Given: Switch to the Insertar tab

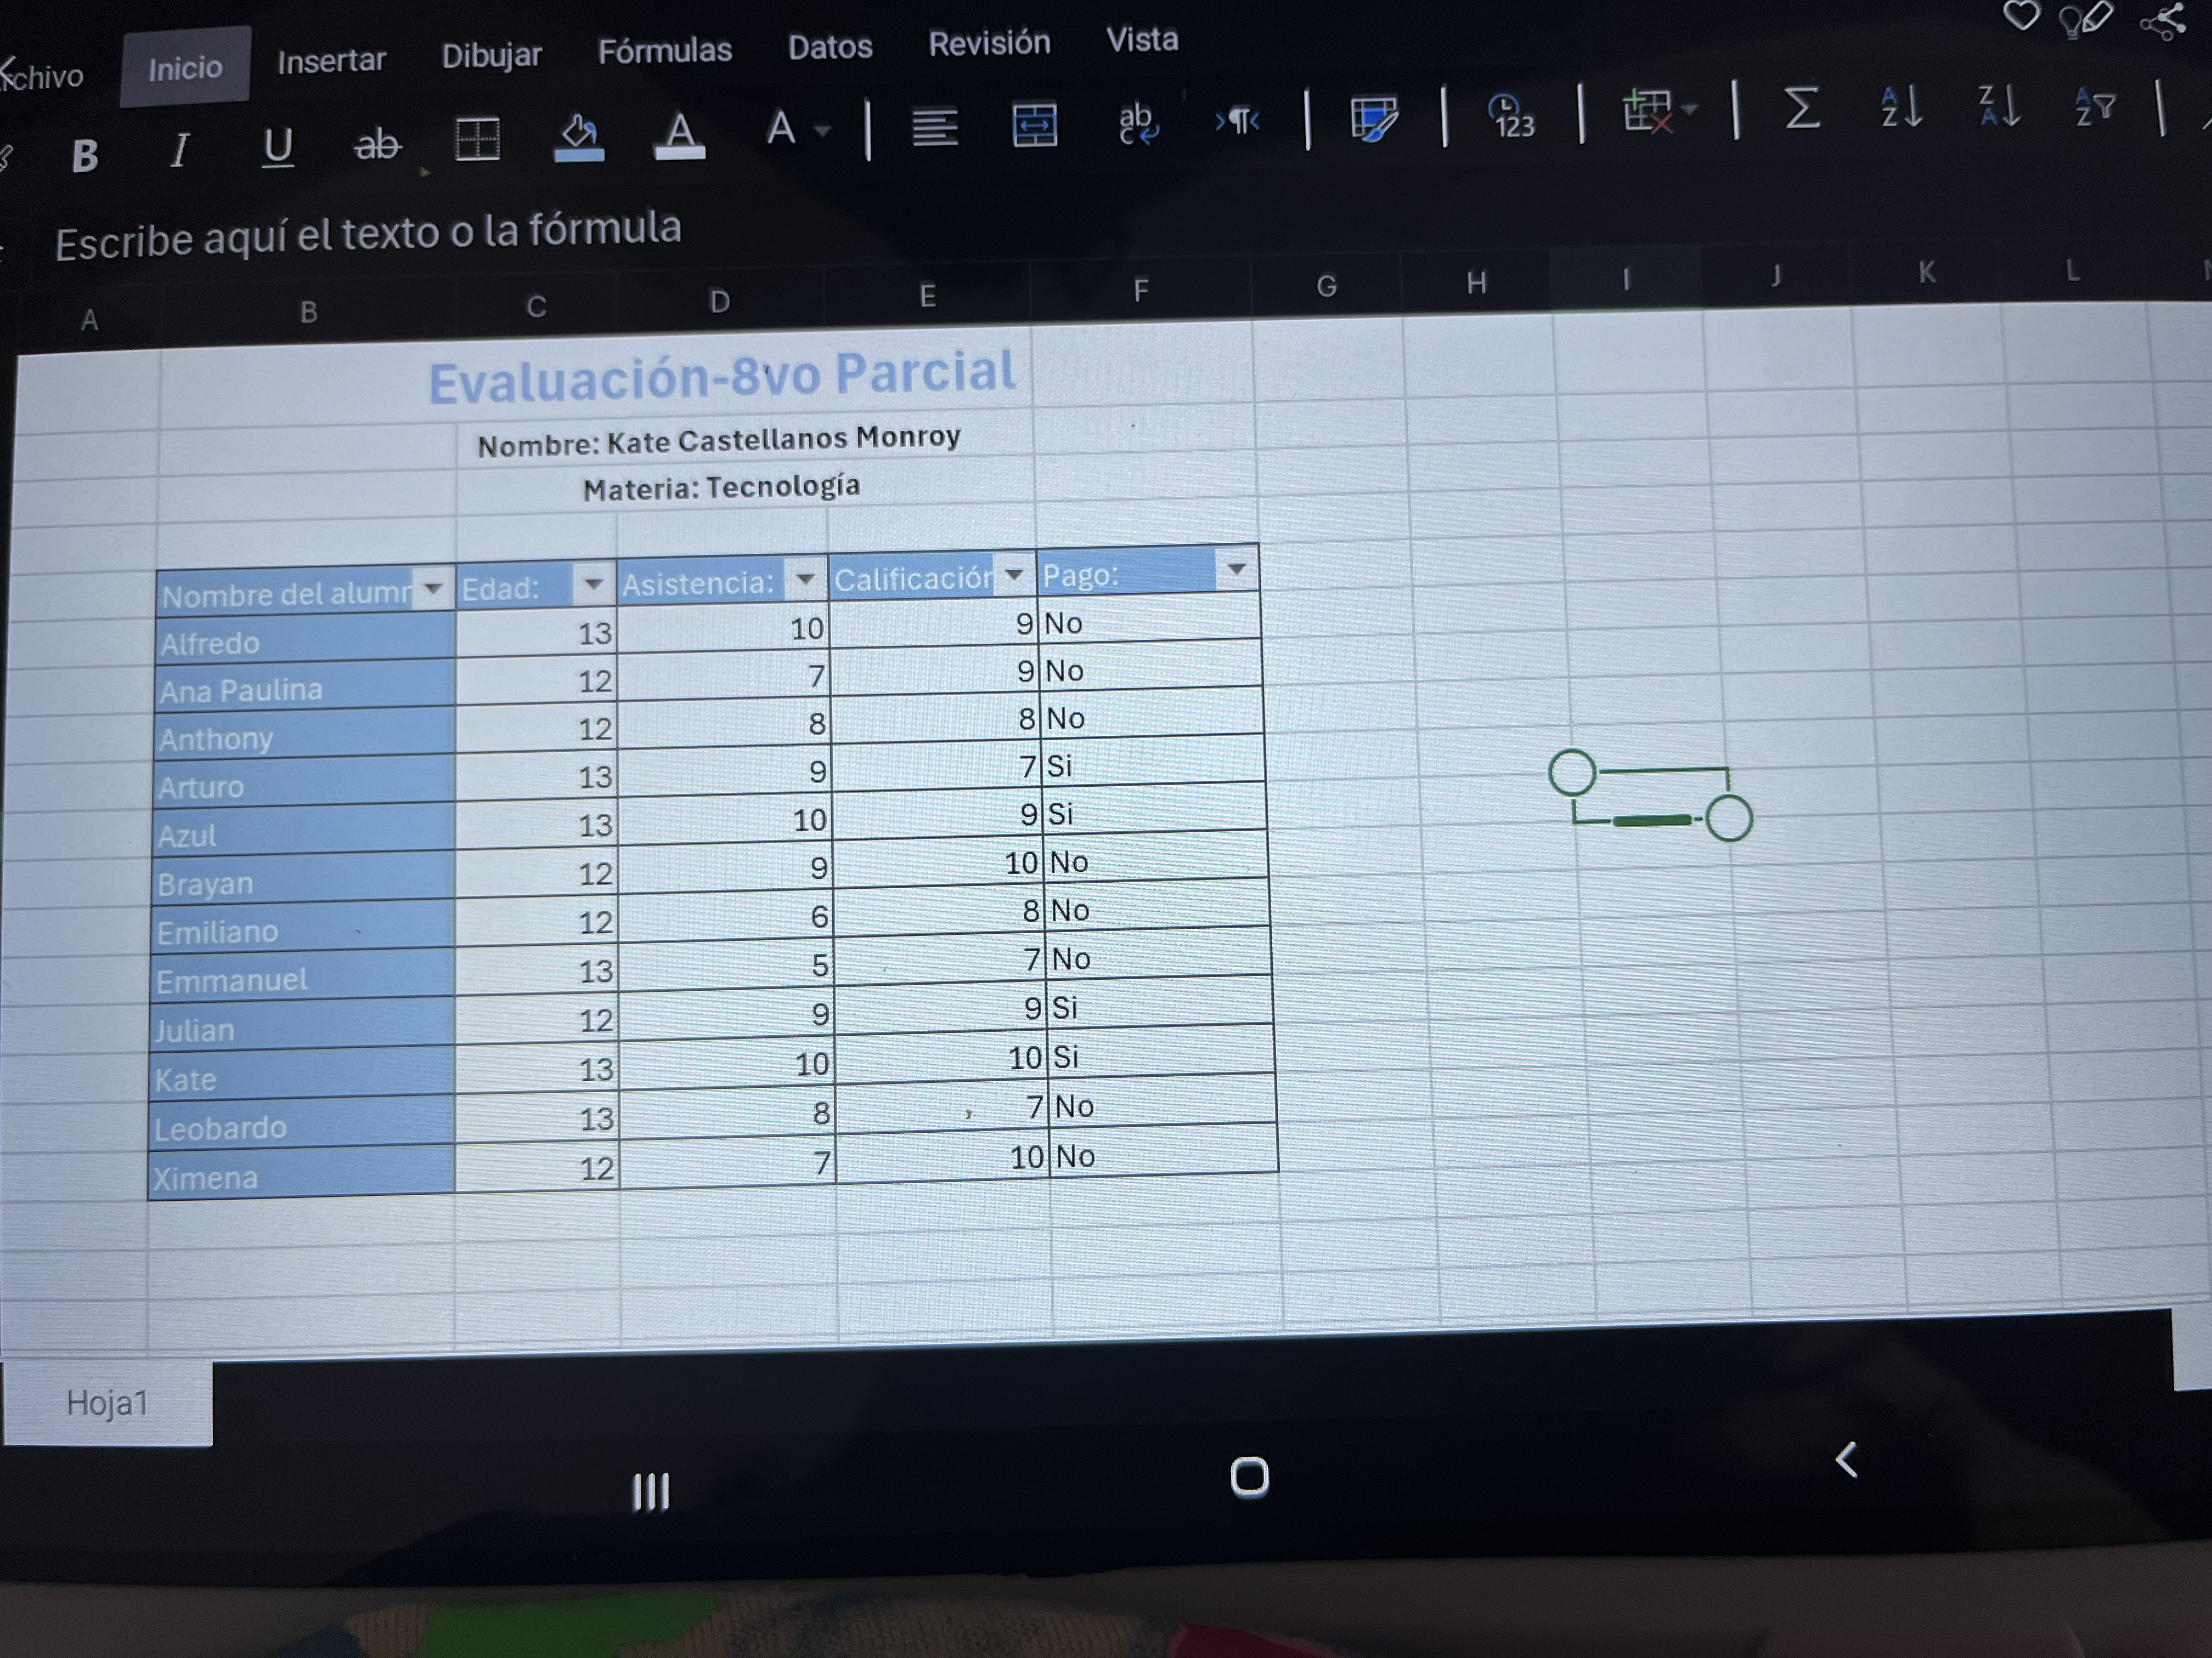Looking at the screenshot, I should tap(331, 61).
